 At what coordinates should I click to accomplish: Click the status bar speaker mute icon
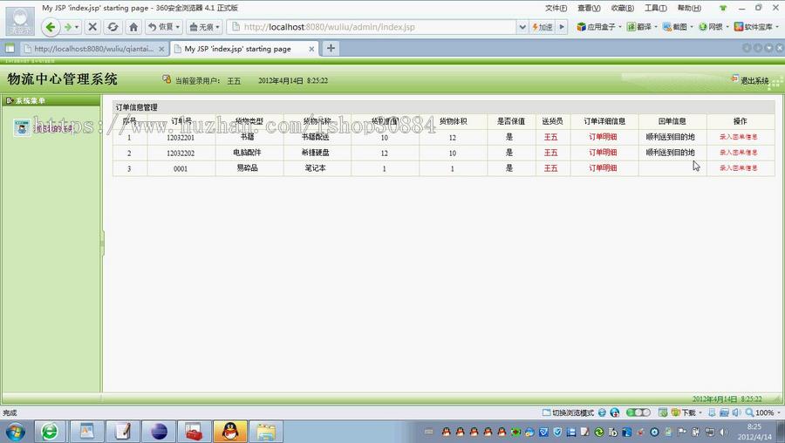[x=736, y=412]
